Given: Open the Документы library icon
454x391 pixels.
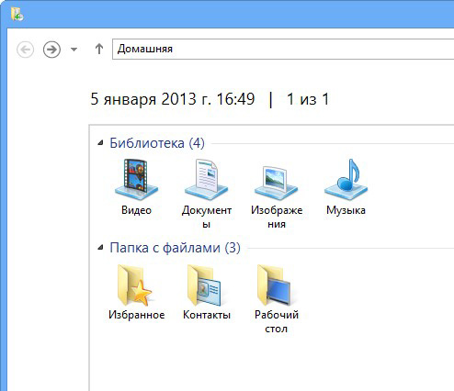Looking at the screenshot, I should (206, 179).
